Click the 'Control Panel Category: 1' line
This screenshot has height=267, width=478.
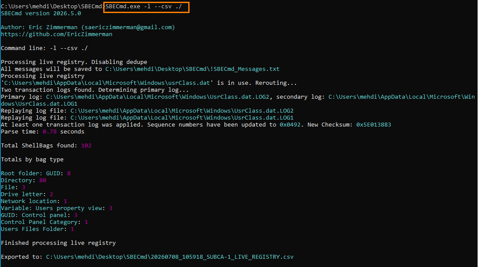coord(44,222)
